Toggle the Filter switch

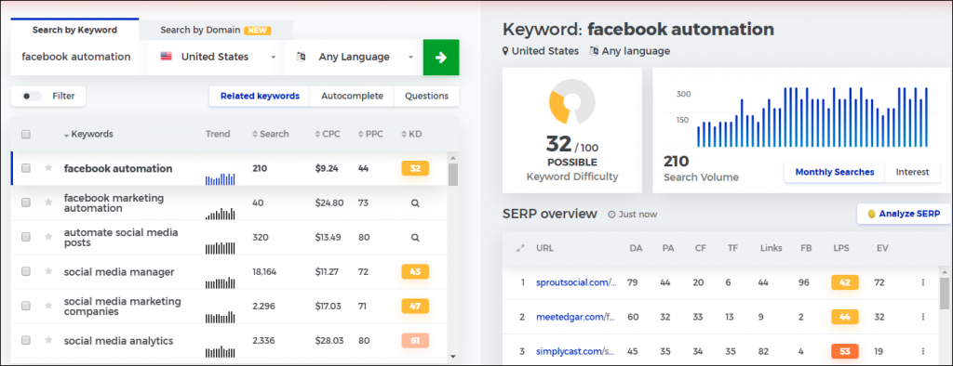[x=31, y=96]
